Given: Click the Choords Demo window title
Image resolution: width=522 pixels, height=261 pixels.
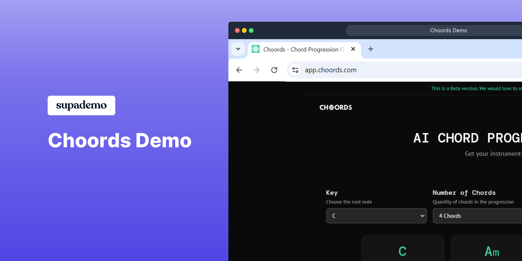Looking at the screenshot, I should coord(448,30).
